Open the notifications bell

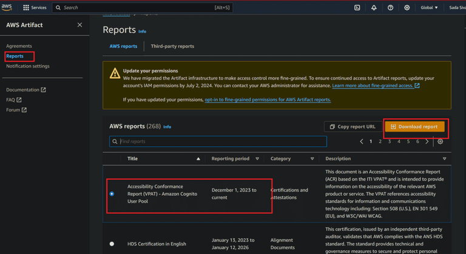pyautogui.click(x=374, y=8)
